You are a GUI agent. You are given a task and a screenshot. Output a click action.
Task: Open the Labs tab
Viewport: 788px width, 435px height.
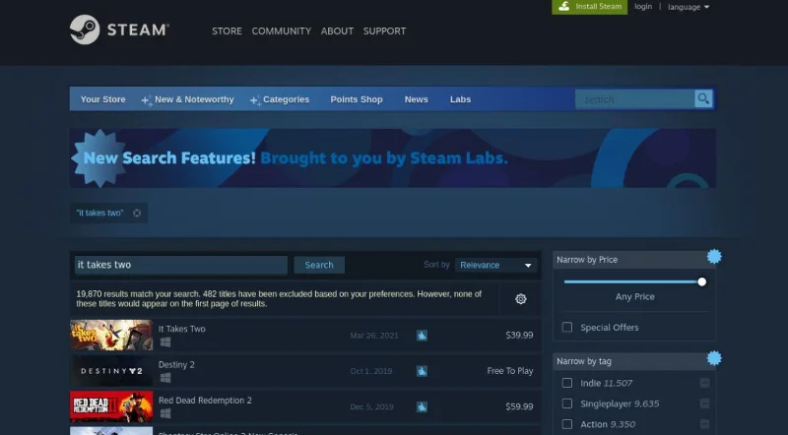[x=460, y=99]
